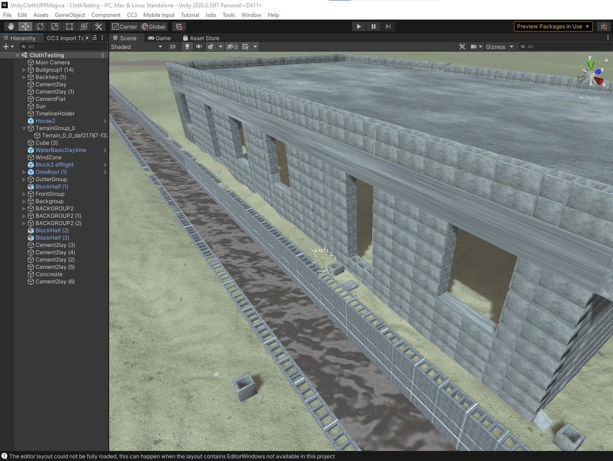Collapse the ClothTesting scene root

tap(18, 55)
